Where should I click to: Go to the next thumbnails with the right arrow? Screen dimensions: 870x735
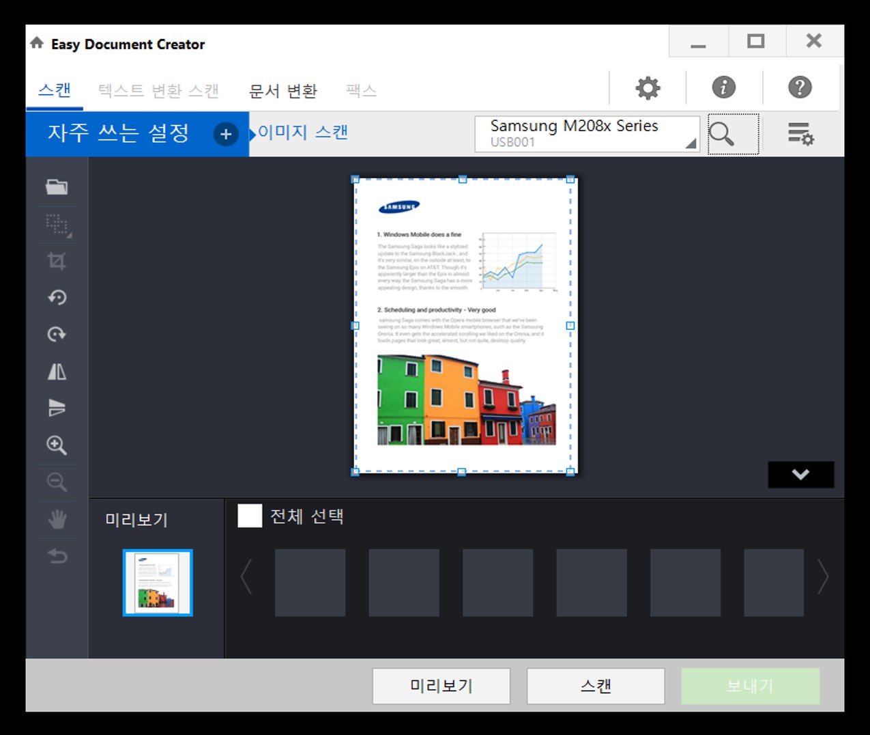click(823, 577)
